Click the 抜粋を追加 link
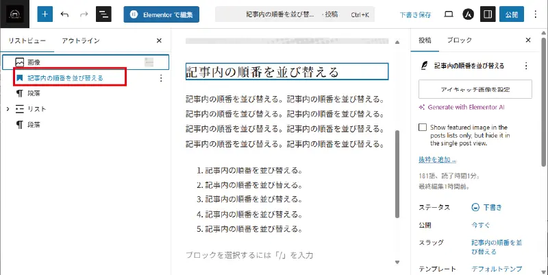Screen dimensions: 548x275 (x=437, y=160)
